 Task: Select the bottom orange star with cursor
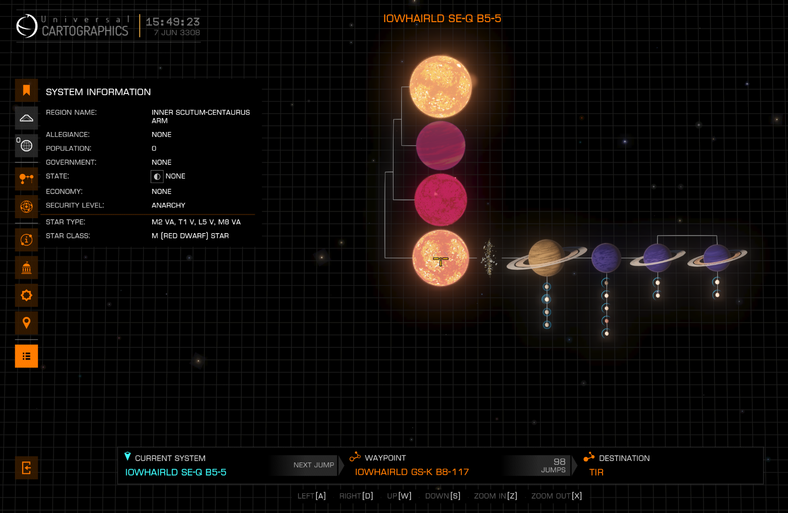pos(440,258)
